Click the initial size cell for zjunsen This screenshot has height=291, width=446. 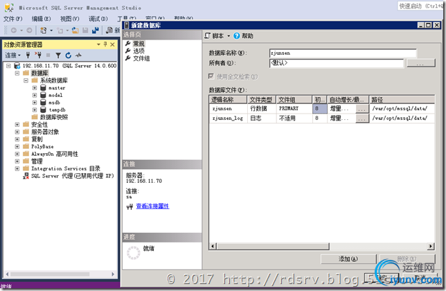pyautogui.click(x=319, y=108)
